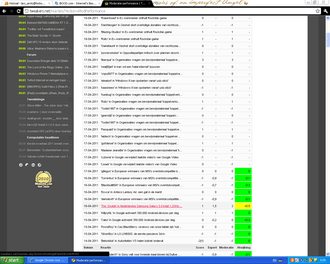Open 'Alice: Madness Returns-kopers' news item
The width and height of the screenshot is (330, 264).
click(49, 49)
